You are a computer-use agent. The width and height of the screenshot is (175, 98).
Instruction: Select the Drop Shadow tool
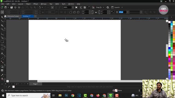tap(2, 66)
